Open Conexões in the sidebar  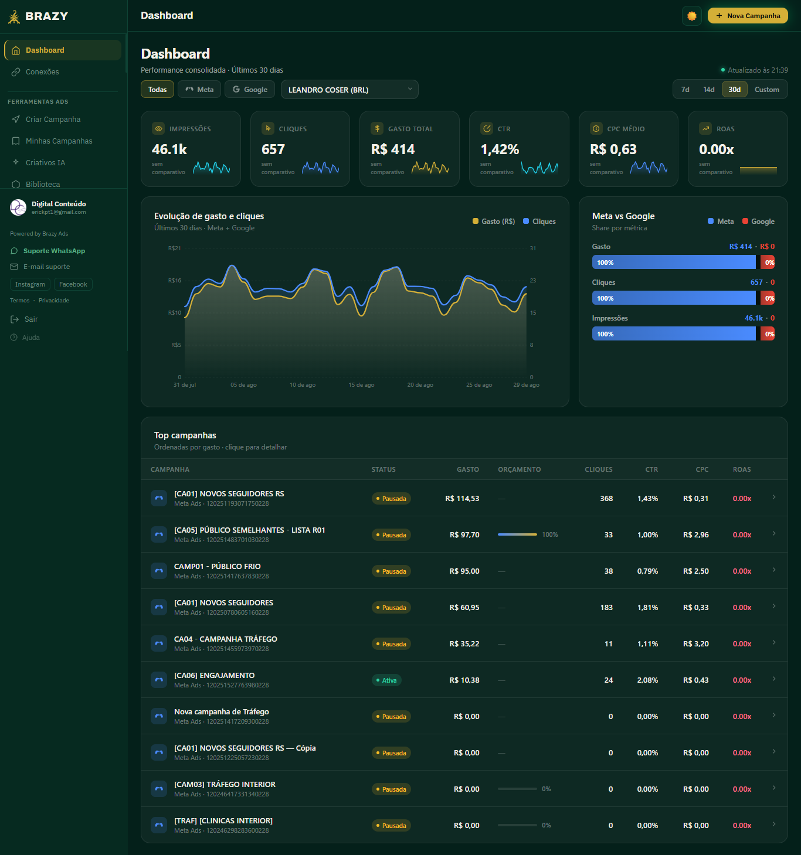point(63,72)
